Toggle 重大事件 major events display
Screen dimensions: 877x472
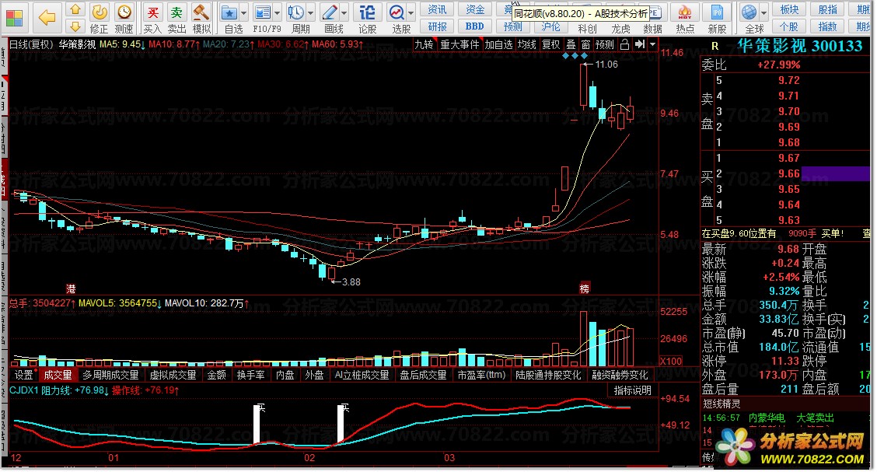pos(459,44)
